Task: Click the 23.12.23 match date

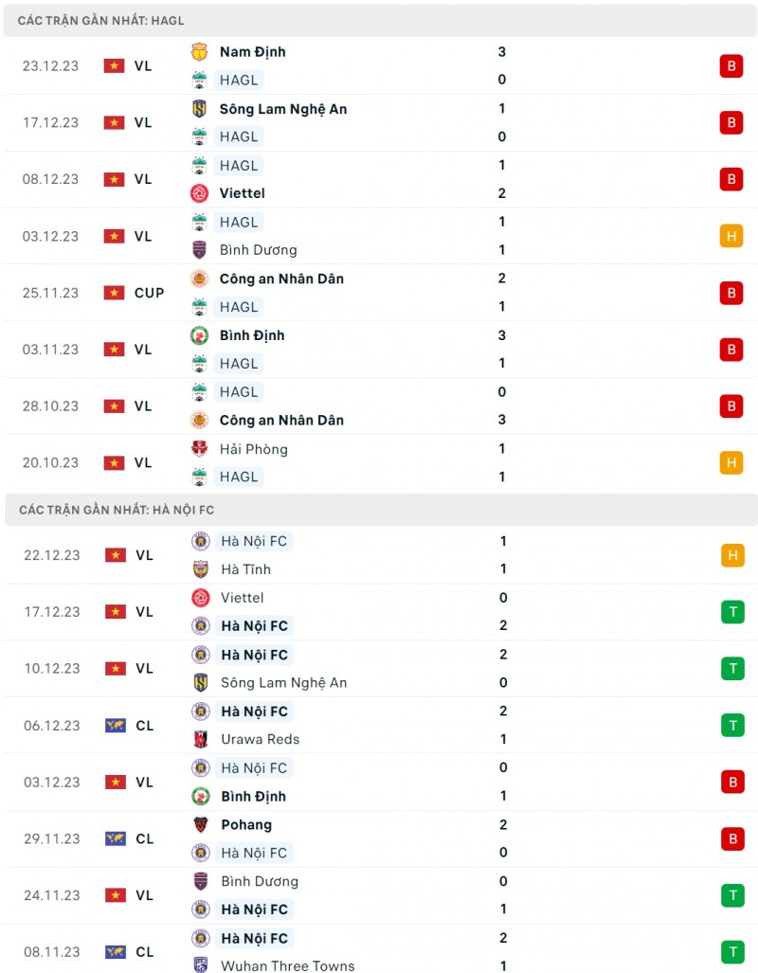Action: pyautogui.click(x=51, y=65)
